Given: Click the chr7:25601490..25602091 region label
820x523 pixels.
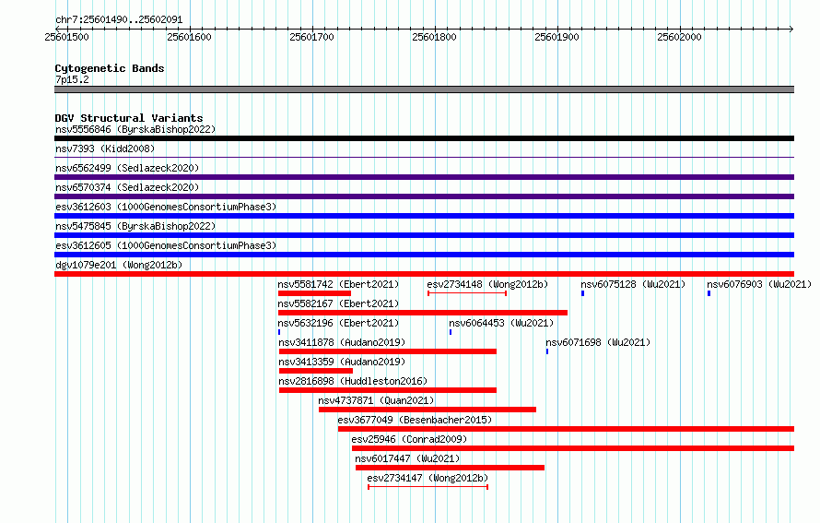Looking at the screenshot, I should click(119, 20).
